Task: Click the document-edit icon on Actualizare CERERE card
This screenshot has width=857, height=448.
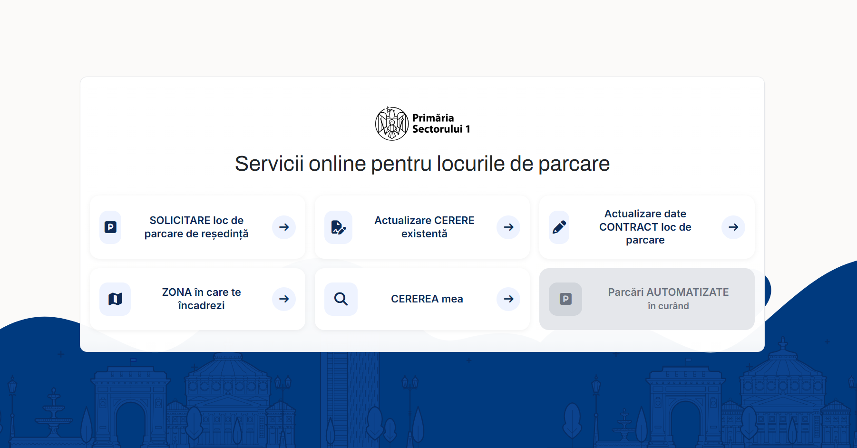Action: (339, 227)
